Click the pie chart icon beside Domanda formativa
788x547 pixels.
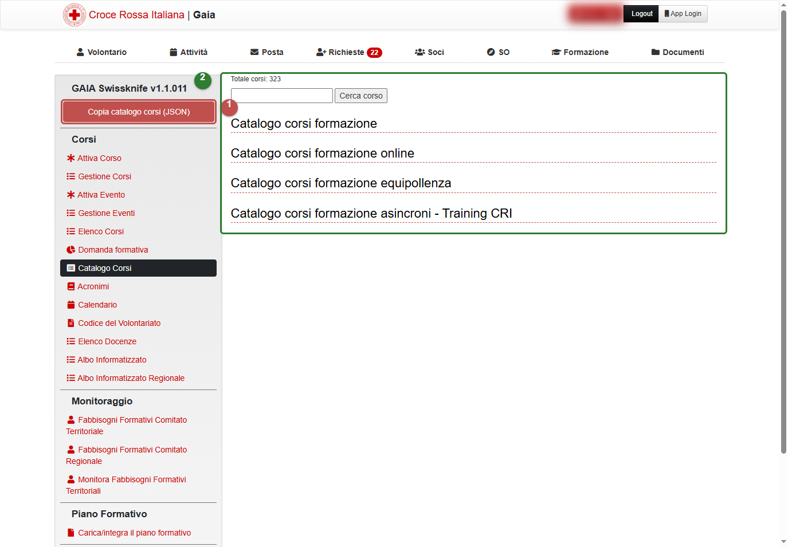(x=71, y=250)
